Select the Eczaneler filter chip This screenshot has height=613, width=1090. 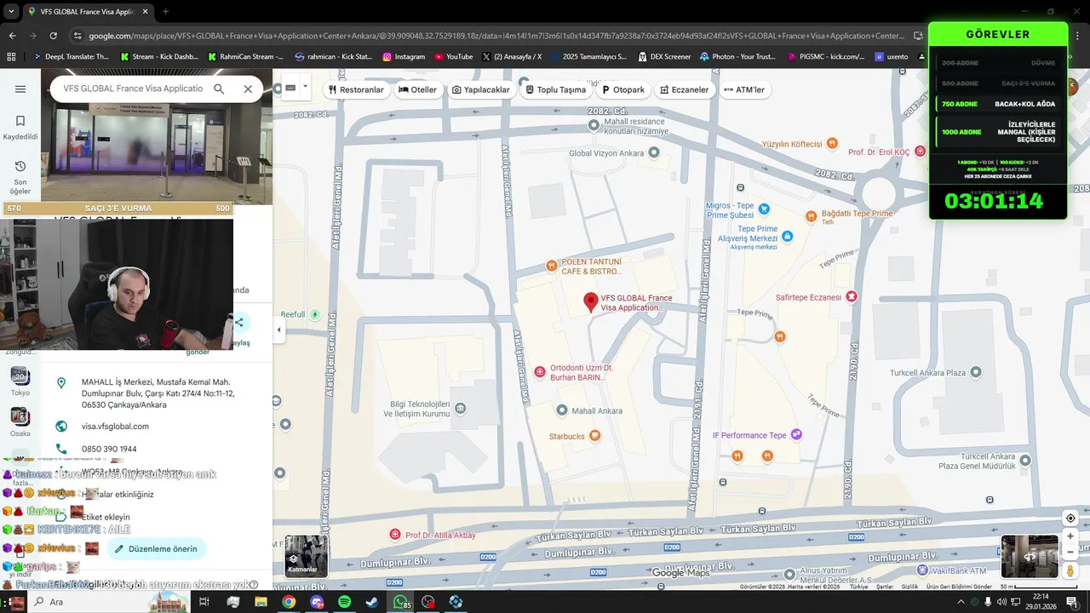tap(684, 89)
